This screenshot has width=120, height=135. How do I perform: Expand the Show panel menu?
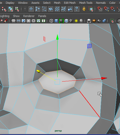coord(16,16)
